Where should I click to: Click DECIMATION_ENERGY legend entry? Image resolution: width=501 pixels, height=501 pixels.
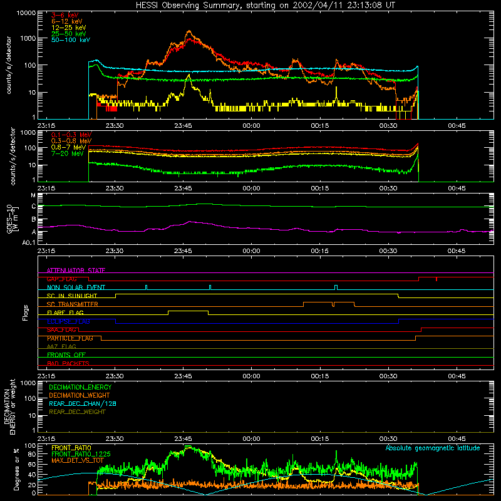coord(80,387)
